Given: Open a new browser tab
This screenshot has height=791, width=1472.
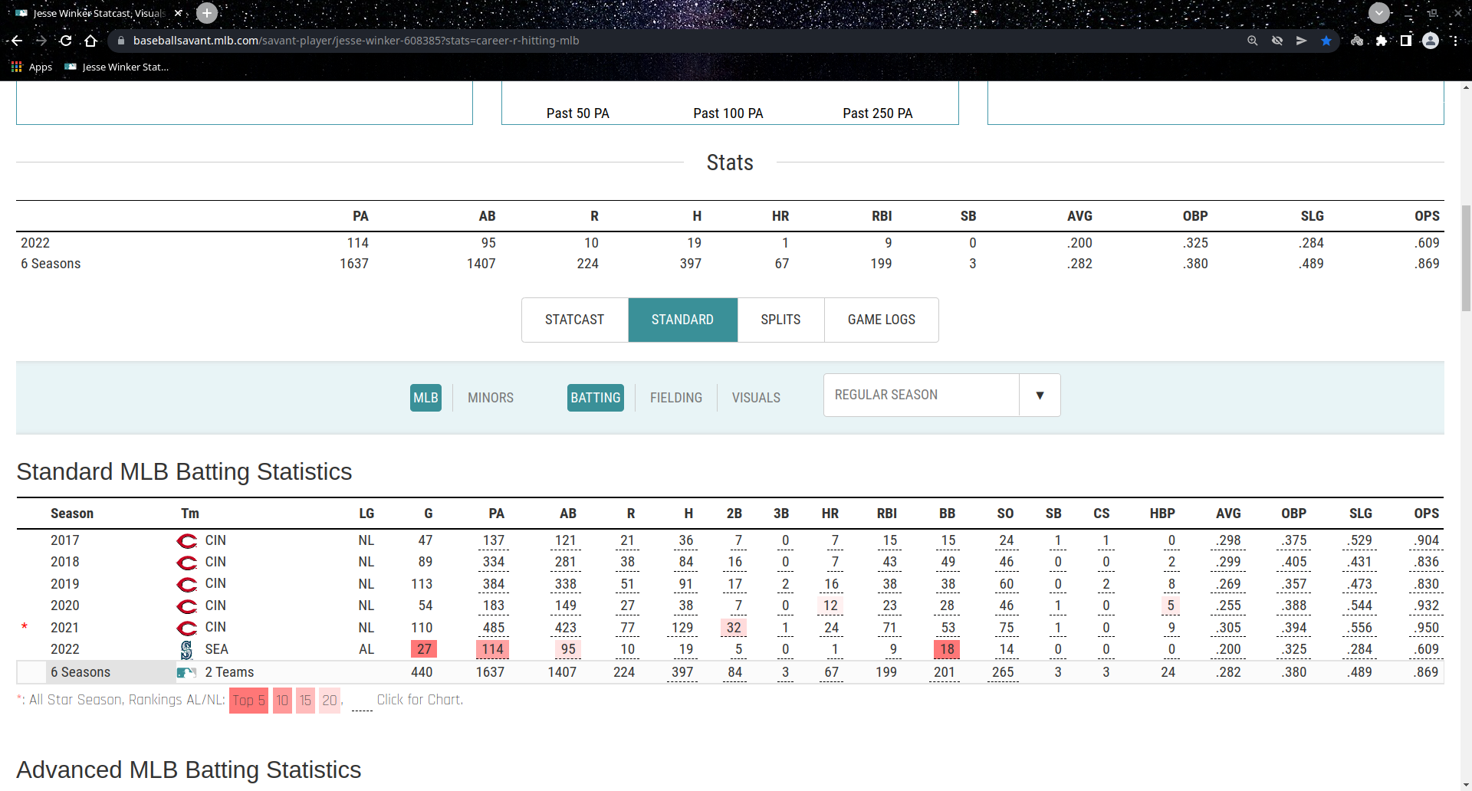Looking at the screenshot, I should pos(207,13).
